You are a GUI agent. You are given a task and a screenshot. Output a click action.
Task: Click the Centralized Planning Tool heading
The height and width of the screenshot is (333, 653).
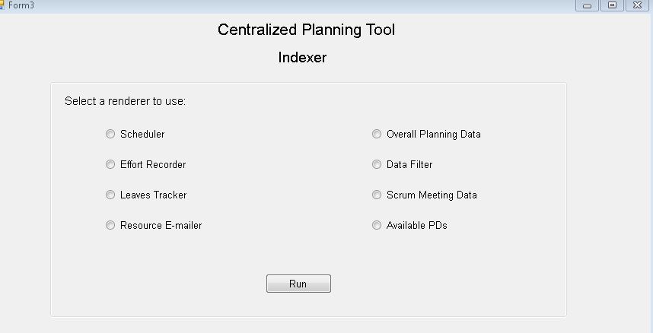(x=306, y=30)
